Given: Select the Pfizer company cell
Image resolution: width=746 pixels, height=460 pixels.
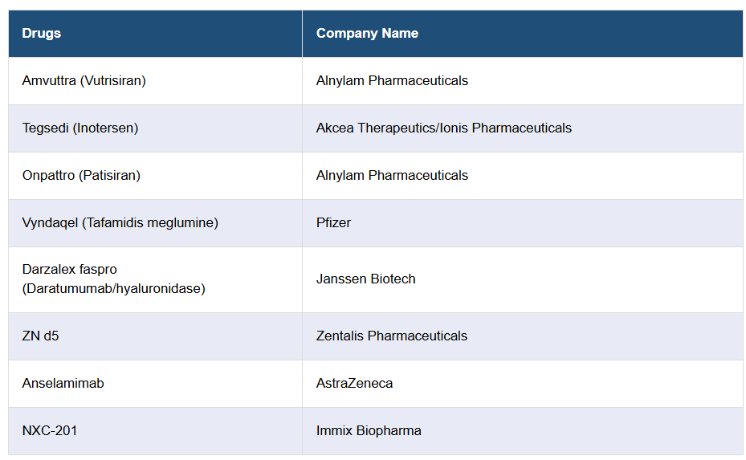Looking at the screenshot, I should tap(333, 223).
